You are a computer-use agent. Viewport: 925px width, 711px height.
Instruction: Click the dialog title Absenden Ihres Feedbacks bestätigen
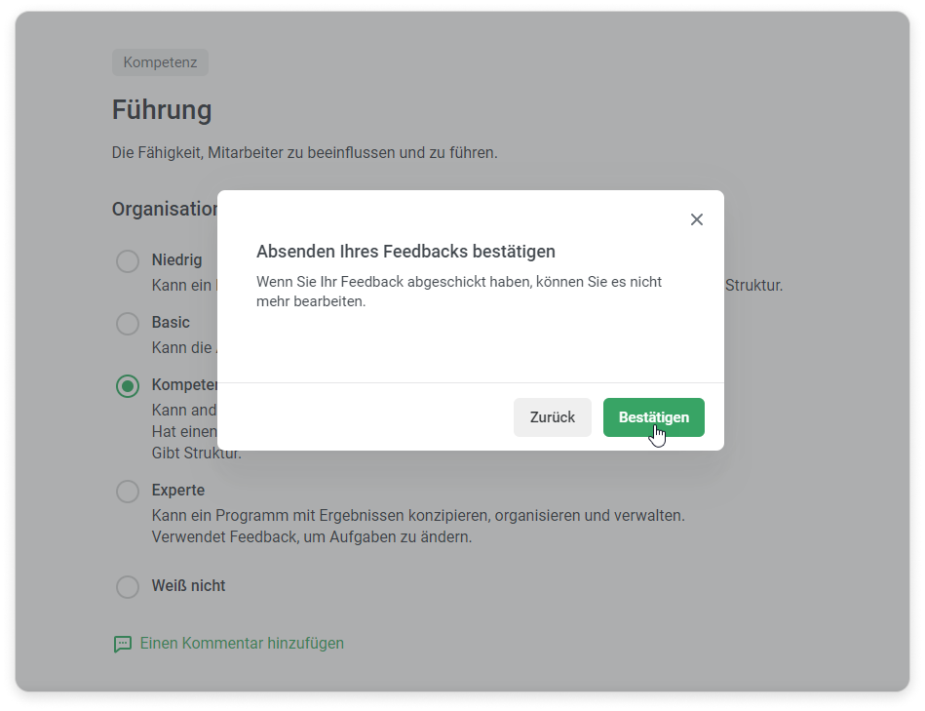(405, 252)
